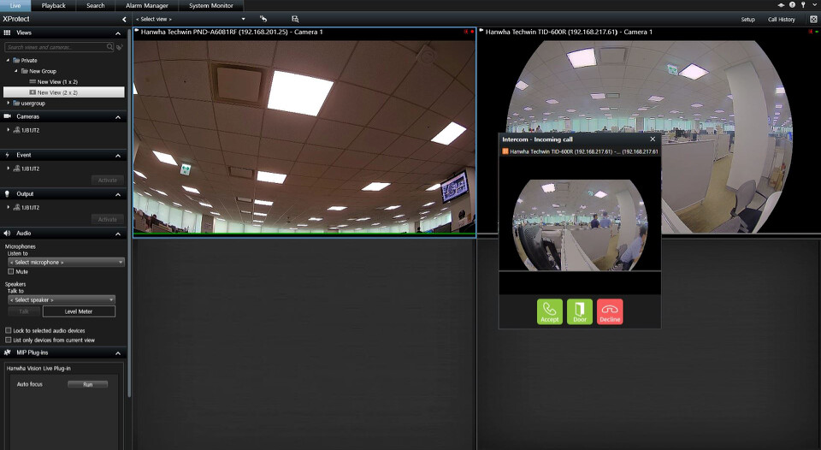Click the intercom popup video preview
821x450 pixels.
580,225
